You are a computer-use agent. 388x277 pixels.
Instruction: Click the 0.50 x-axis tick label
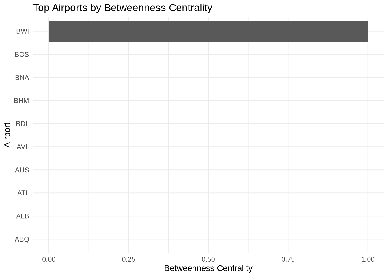[x=208, y=259]
